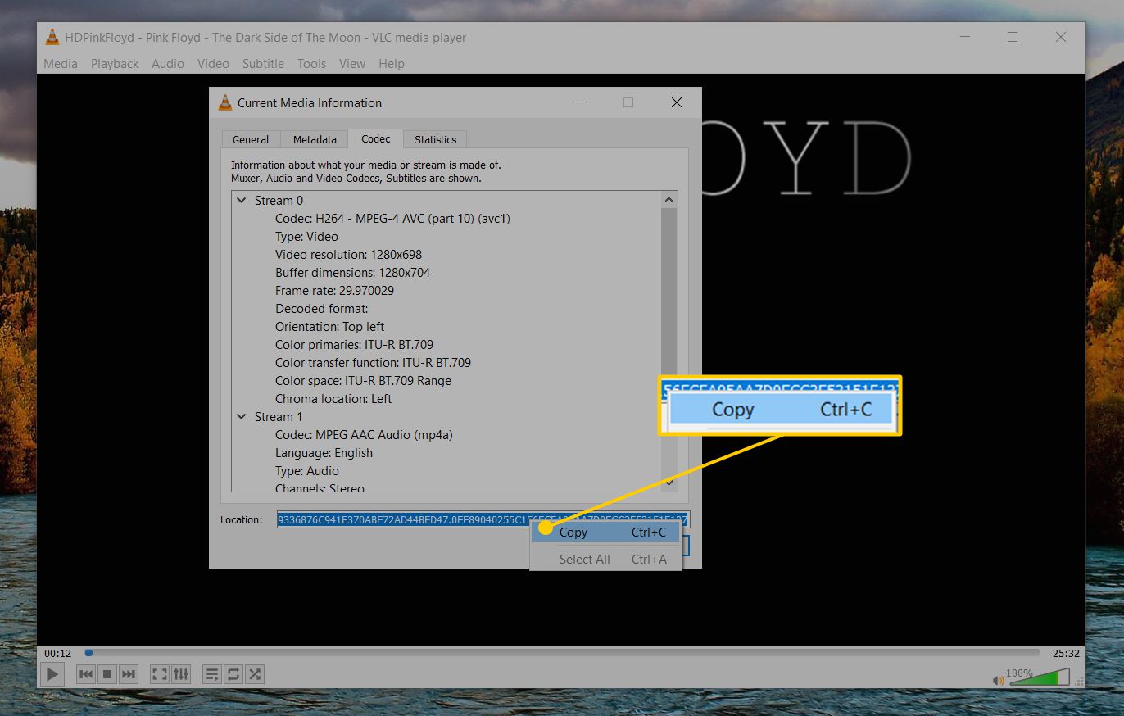Click the cone icon in Current Media Information title bar
The height and width of the screenshot is (716, 1124).
point(225,102)
